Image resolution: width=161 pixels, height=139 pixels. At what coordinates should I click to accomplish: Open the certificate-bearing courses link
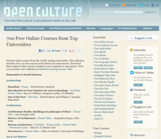(53, 69)
